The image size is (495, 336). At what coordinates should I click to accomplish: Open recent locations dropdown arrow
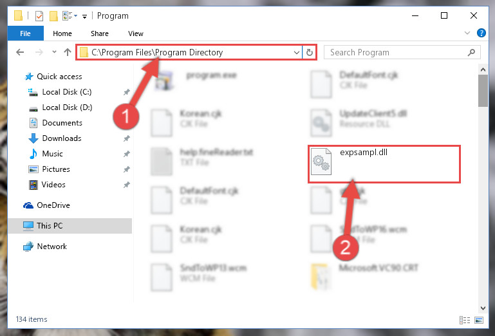(54, 52)
